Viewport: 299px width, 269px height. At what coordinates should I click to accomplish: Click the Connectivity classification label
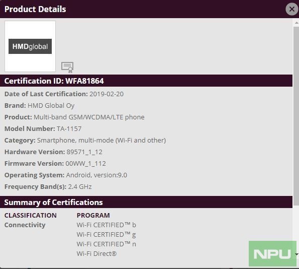[x=25, y=225]
